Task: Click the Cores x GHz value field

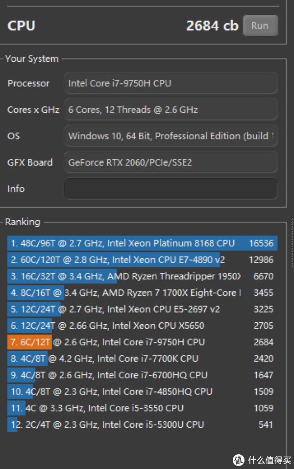Action: pos(171,110)
